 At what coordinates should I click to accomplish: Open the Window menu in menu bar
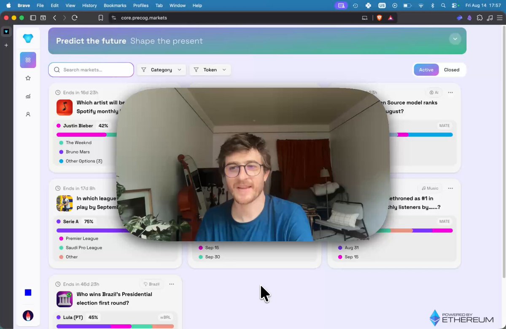coord(178,5)
